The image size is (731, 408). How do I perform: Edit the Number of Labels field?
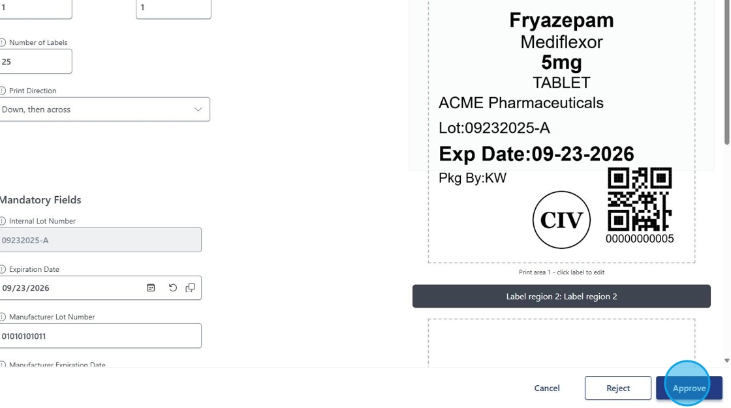(35, 62)
